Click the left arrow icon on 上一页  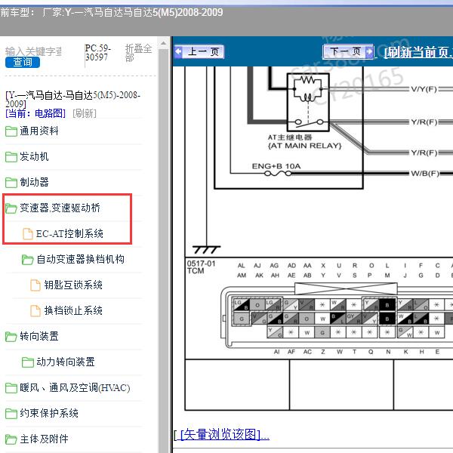tap(178, 52)
